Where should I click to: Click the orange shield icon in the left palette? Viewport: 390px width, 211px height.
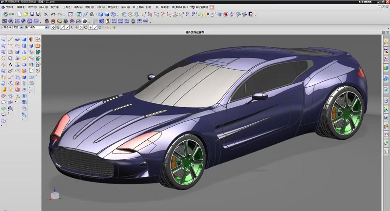[x=31, y=39]
